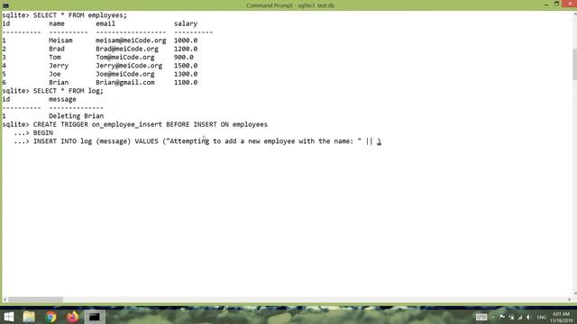Click the 'BEGIN' keyword line
Image resolution: width=577 pixels, height=324 pixels.
[43, 133]
